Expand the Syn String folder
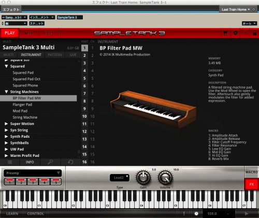The image size is (259, 218). (x=6, y=130)
